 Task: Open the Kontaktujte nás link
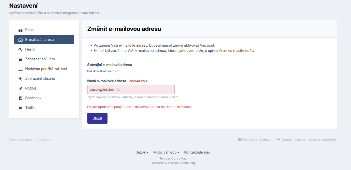point(197,152)
